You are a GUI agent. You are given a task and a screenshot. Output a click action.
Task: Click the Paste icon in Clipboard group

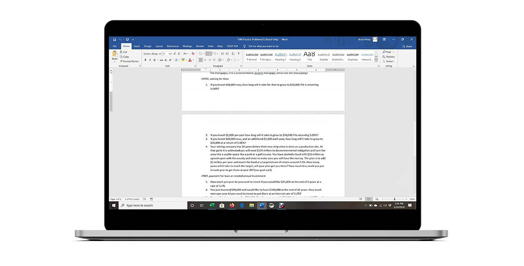(115, 55)
